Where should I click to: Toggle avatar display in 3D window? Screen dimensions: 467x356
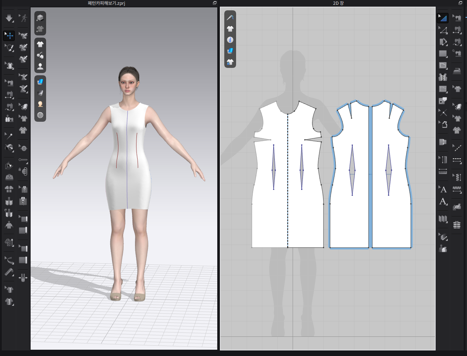click(40, 66)
